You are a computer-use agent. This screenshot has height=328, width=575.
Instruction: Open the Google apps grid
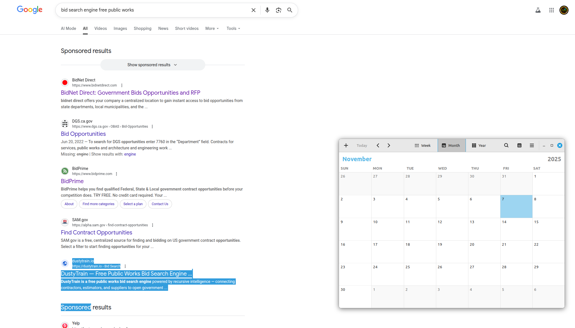click(551, 10)
